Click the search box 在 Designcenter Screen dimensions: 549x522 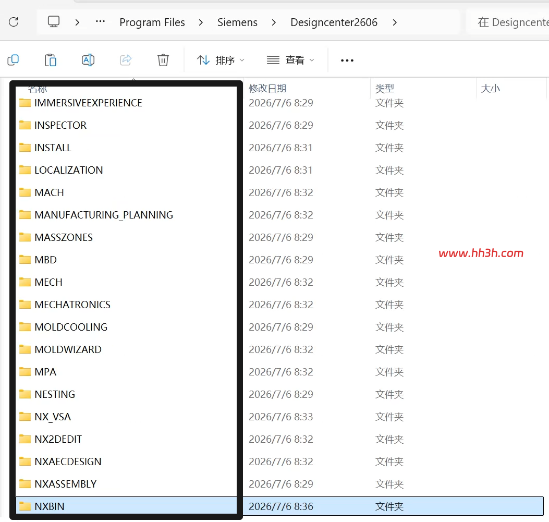508,22
